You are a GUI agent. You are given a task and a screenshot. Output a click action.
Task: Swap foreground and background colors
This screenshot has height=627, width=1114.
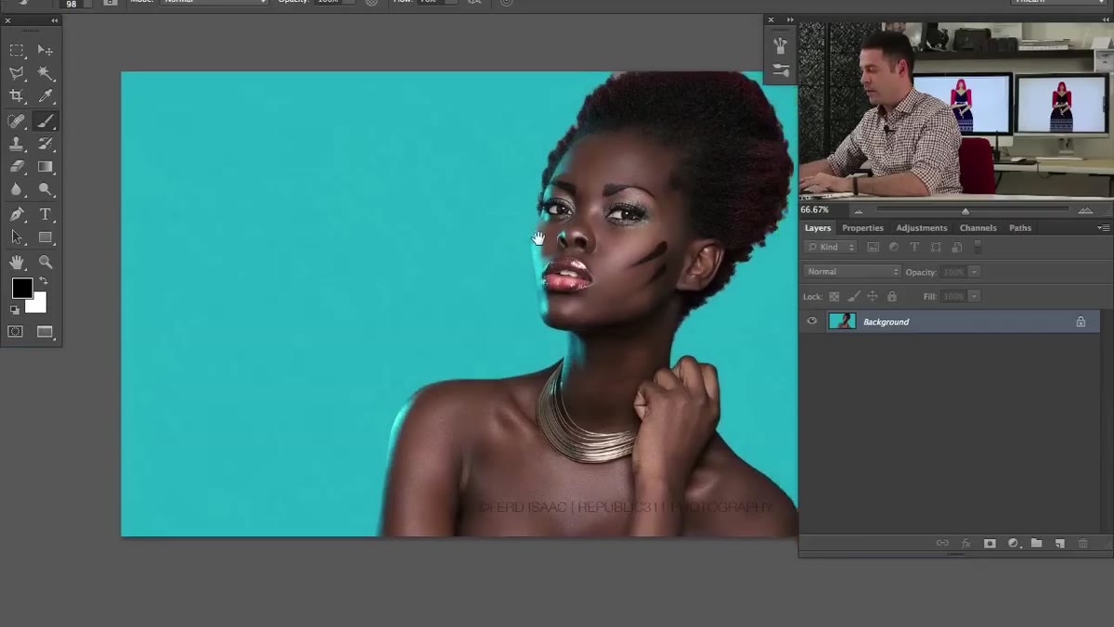[x=43, y=281]
